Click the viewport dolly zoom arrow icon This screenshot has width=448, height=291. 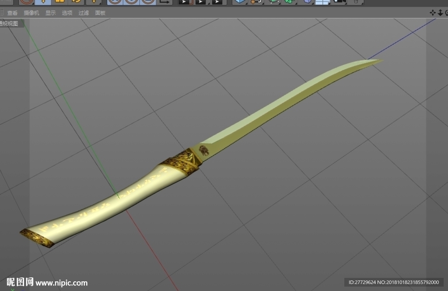pos(440,13)
